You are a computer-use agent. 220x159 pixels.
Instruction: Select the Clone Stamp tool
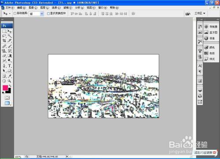tap(4, 51)
